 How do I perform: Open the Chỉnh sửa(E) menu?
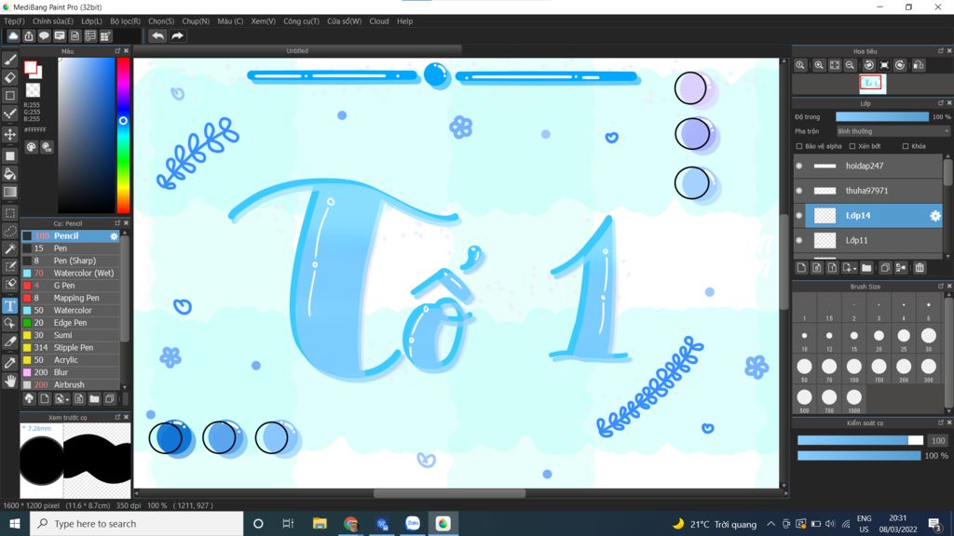pos(53,21)
